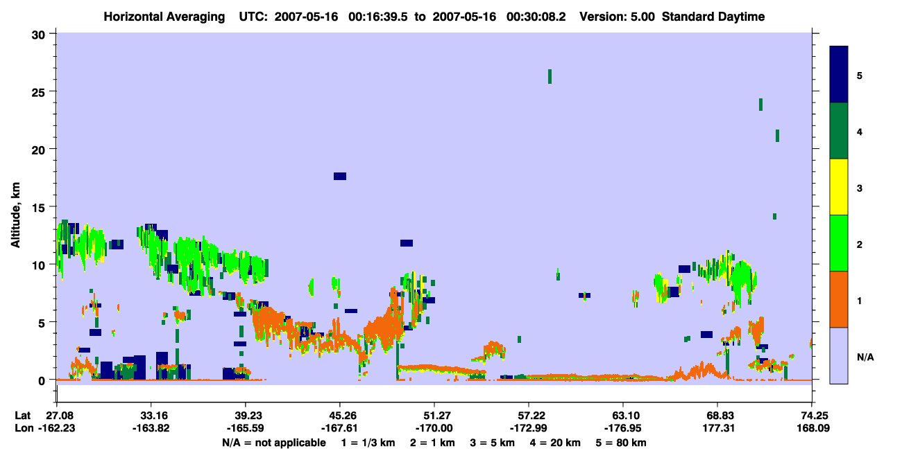The image size is (902, 462).
Task: Click the bright green colorbar segment labeled 2
Action: 839,243
